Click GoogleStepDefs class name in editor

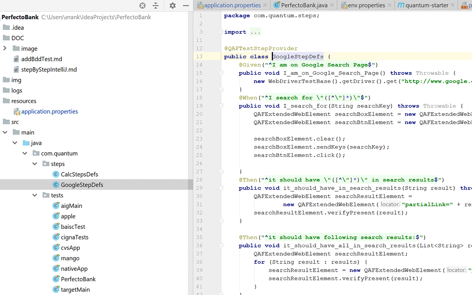(298, 57)
